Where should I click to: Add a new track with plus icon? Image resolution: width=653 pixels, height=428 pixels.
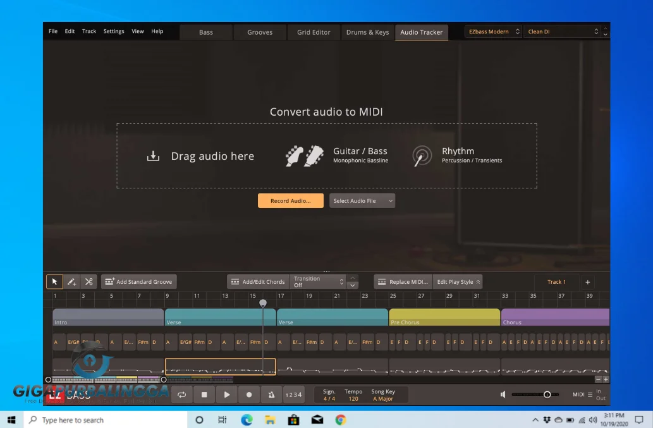(x=588, y=282)
